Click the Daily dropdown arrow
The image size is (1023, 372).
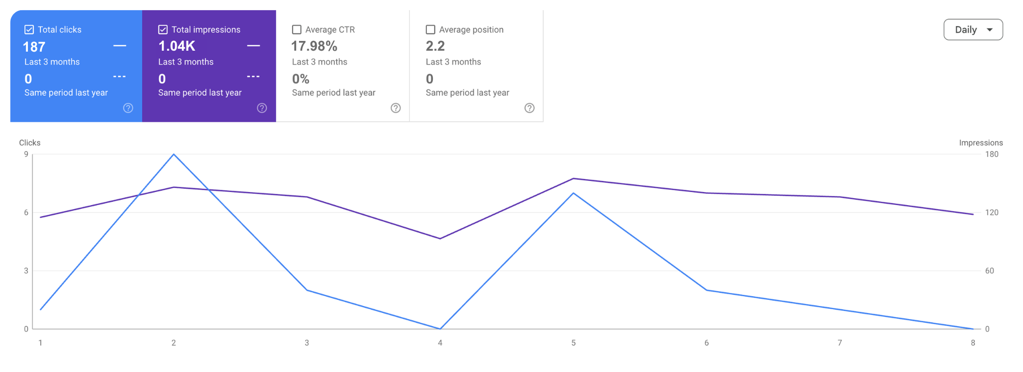[x=990, y=30]
